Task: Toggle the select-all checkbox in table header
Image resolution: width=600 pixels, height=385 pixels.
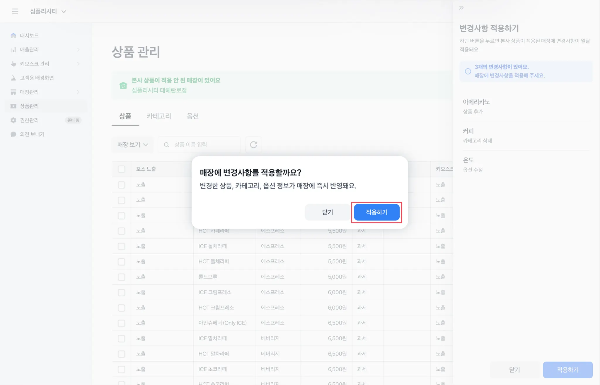Action: tap(121, 169)
